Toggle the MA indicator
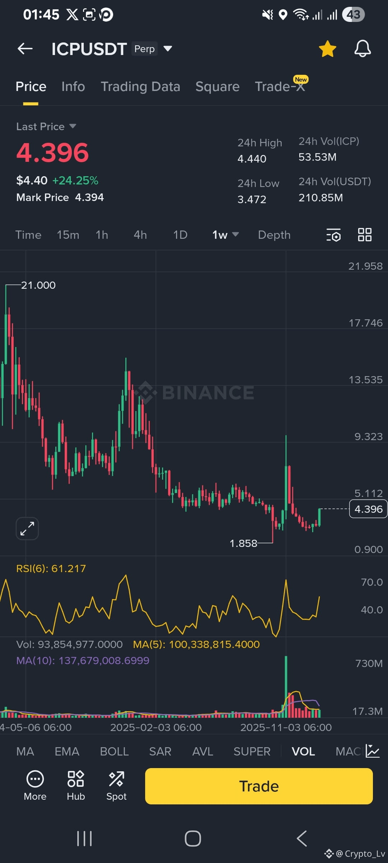The height and width of the screenshot is (863, 388). [x=25, y=752]
